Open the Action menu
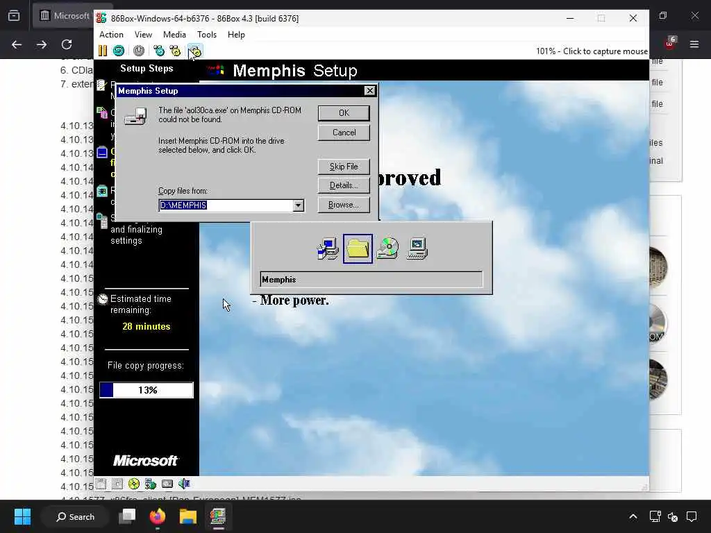 point(112,35)
